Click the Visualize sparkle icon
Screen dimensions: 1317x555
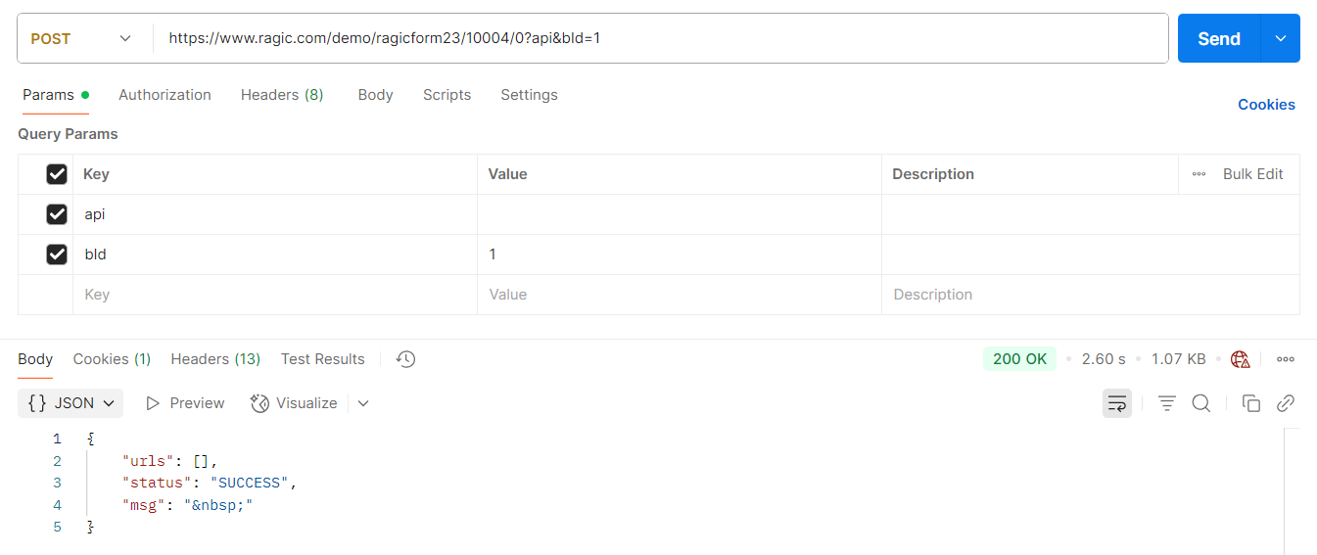[x=259, y=403]
